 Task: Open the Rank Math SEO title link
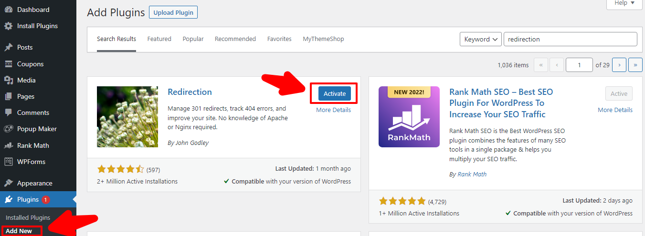tap(501, 103)
